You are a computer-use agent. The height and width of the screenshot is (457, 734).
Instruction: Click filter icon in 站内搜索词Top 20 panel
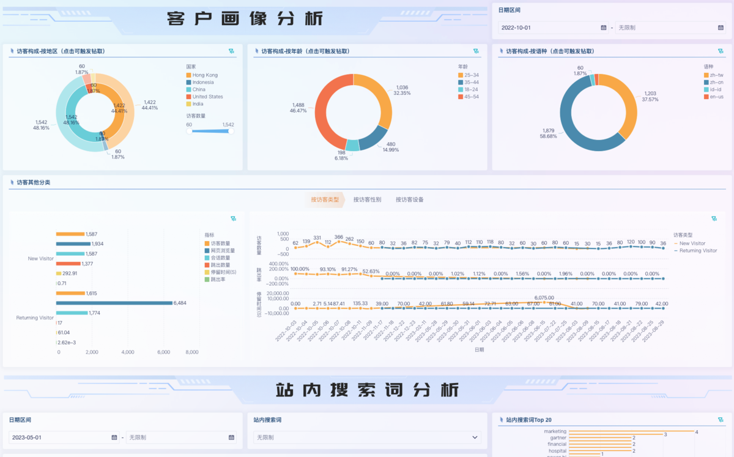720,420
